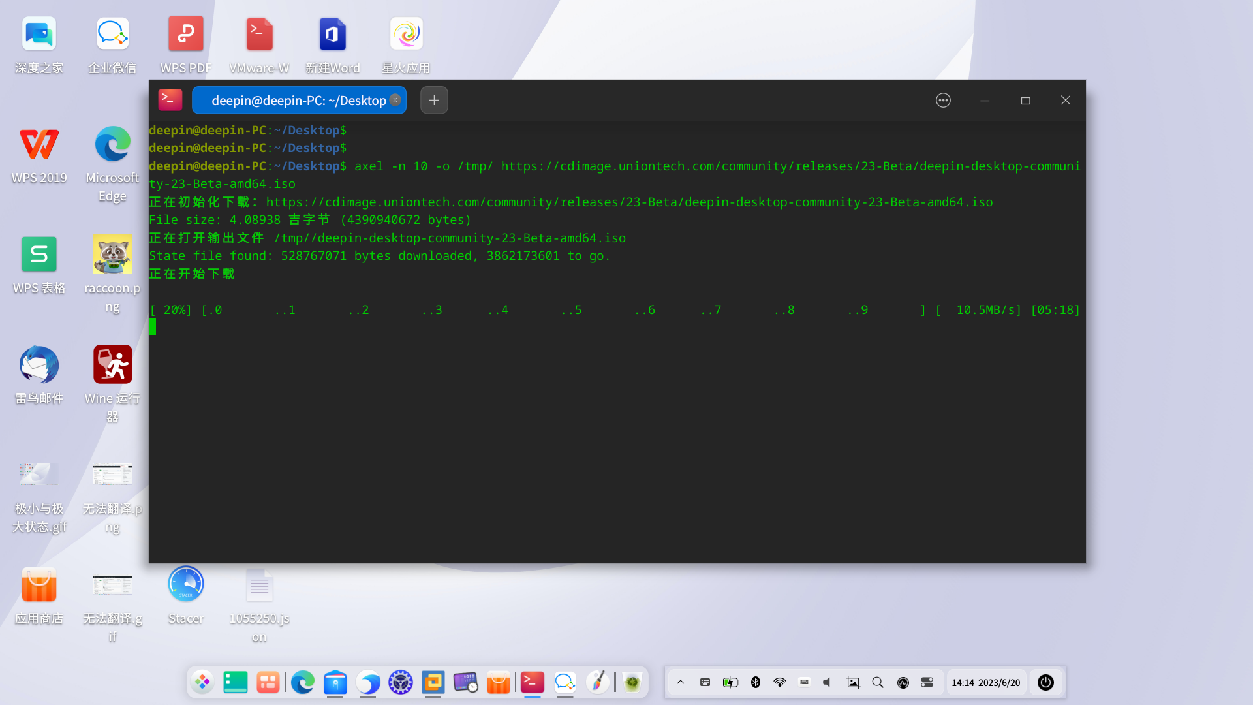This screenshot has width=1253, height=705.
Task: Open Grand Search magnifier in system tray
Action: [x=878, y=682]
